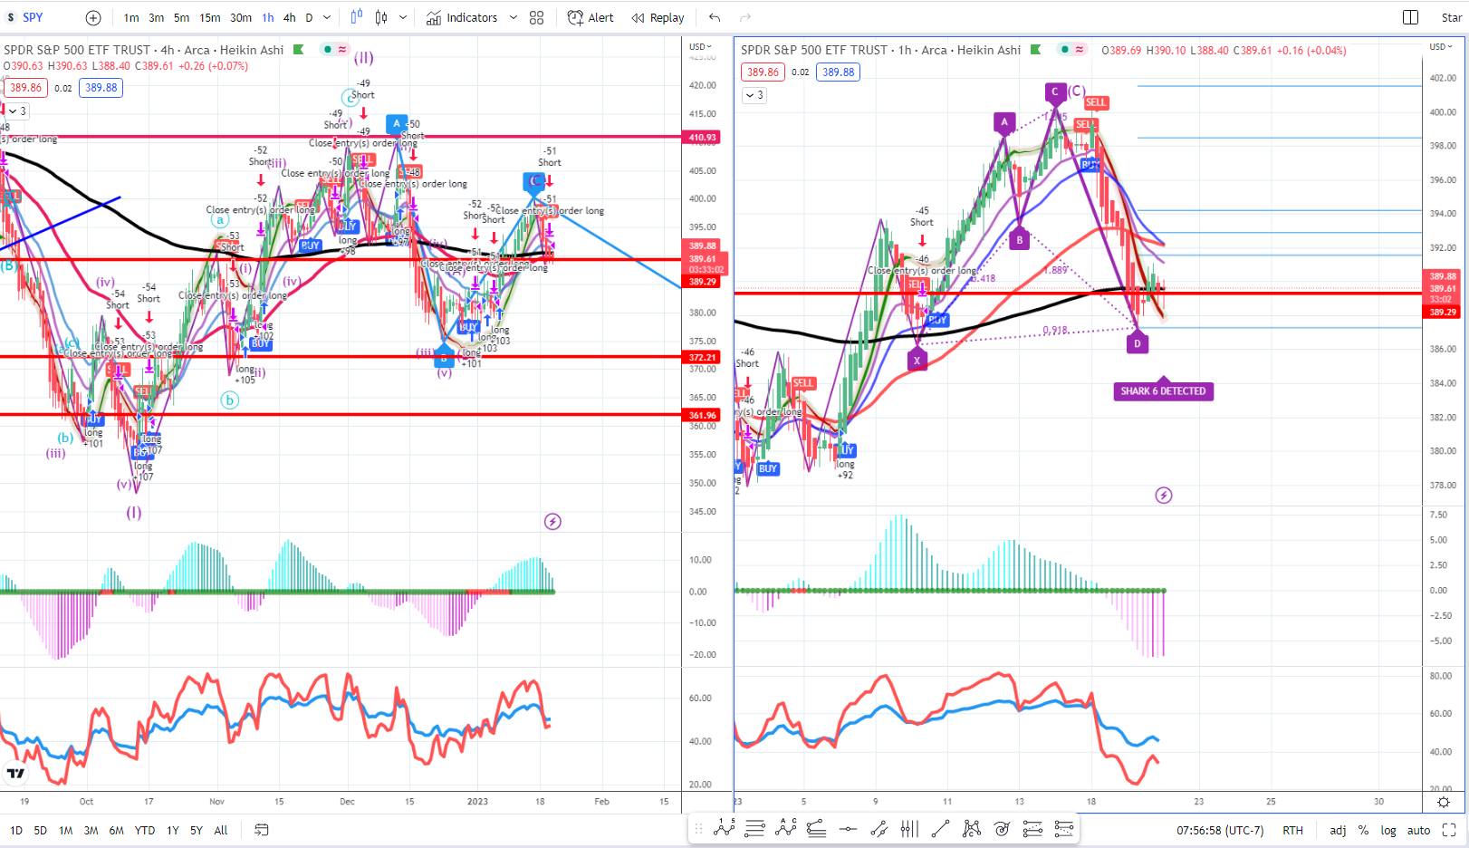This screenshot has width=1469, height=848.
Task: Select Elliott impulse wave 12345 drawing tool
Action: coord(724,828)
